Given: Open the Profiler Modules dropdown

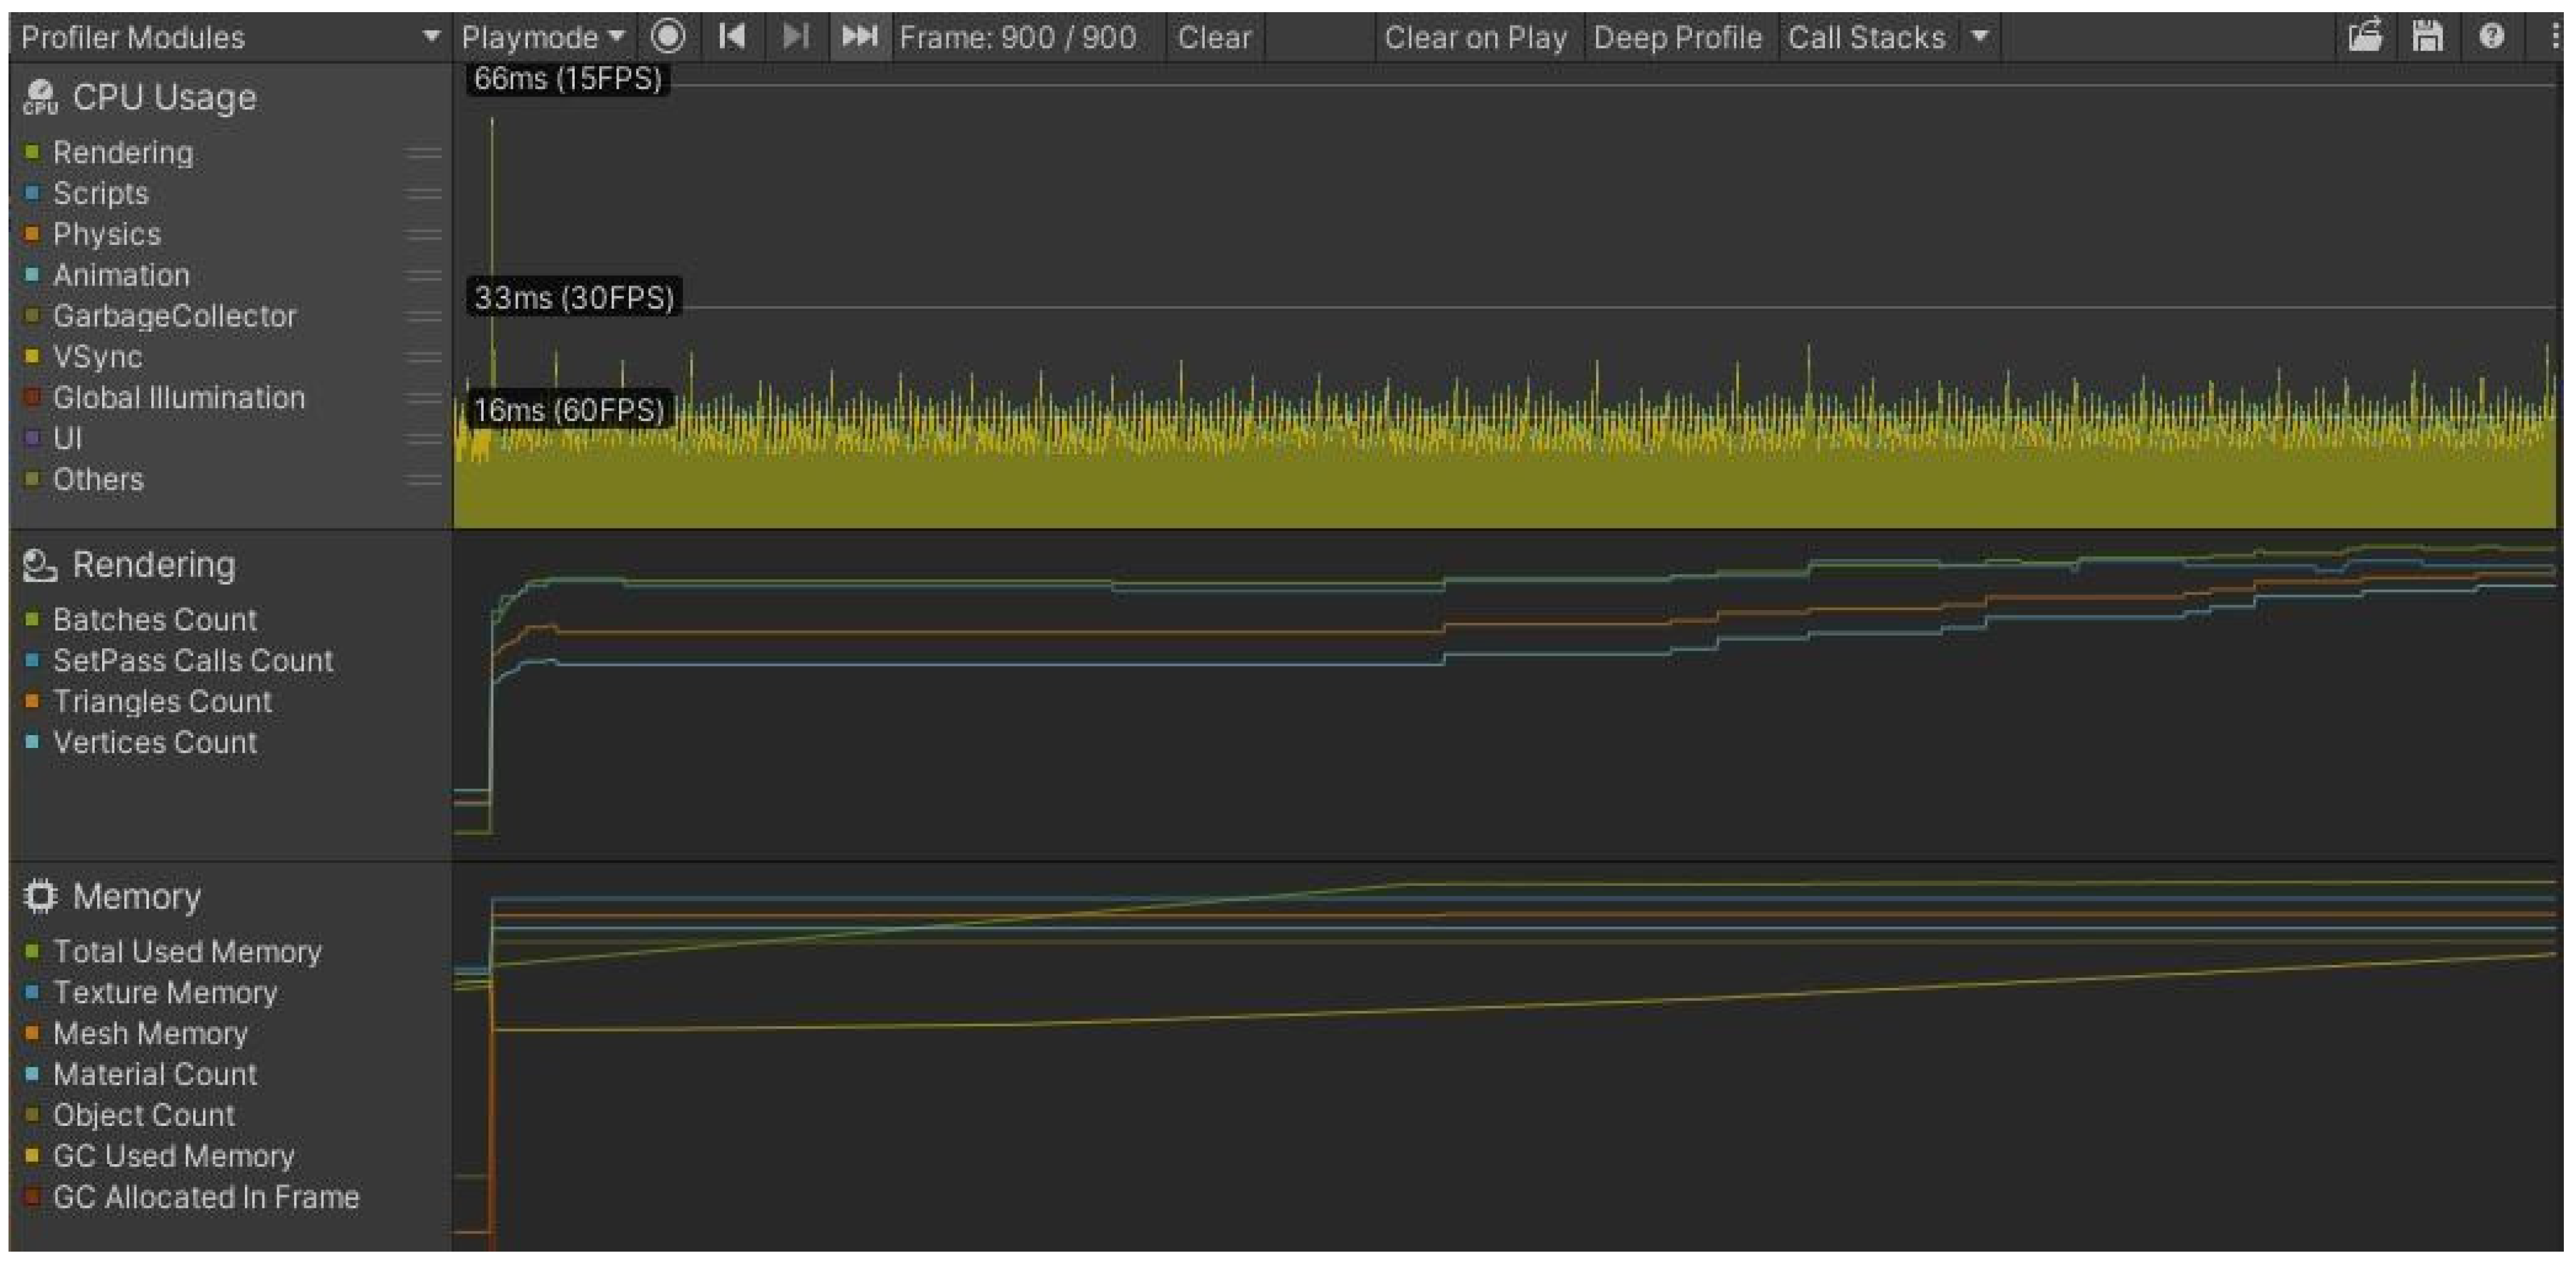Looking at the screenshot, I should click(230, 37).
